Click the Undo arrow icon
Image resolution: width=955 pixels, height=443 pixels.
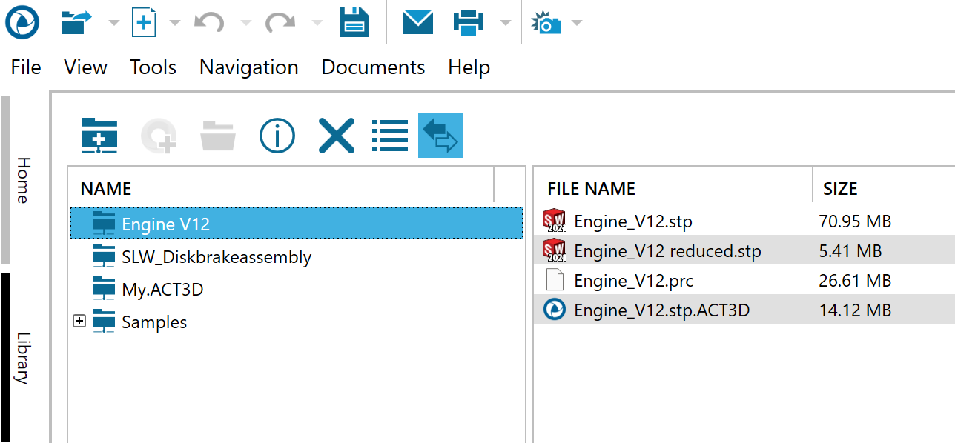point(209,22)
